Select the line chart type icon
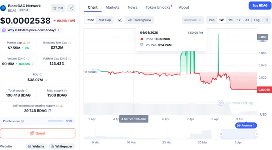Viewport: 272px width, 150px height. point(120,20)
